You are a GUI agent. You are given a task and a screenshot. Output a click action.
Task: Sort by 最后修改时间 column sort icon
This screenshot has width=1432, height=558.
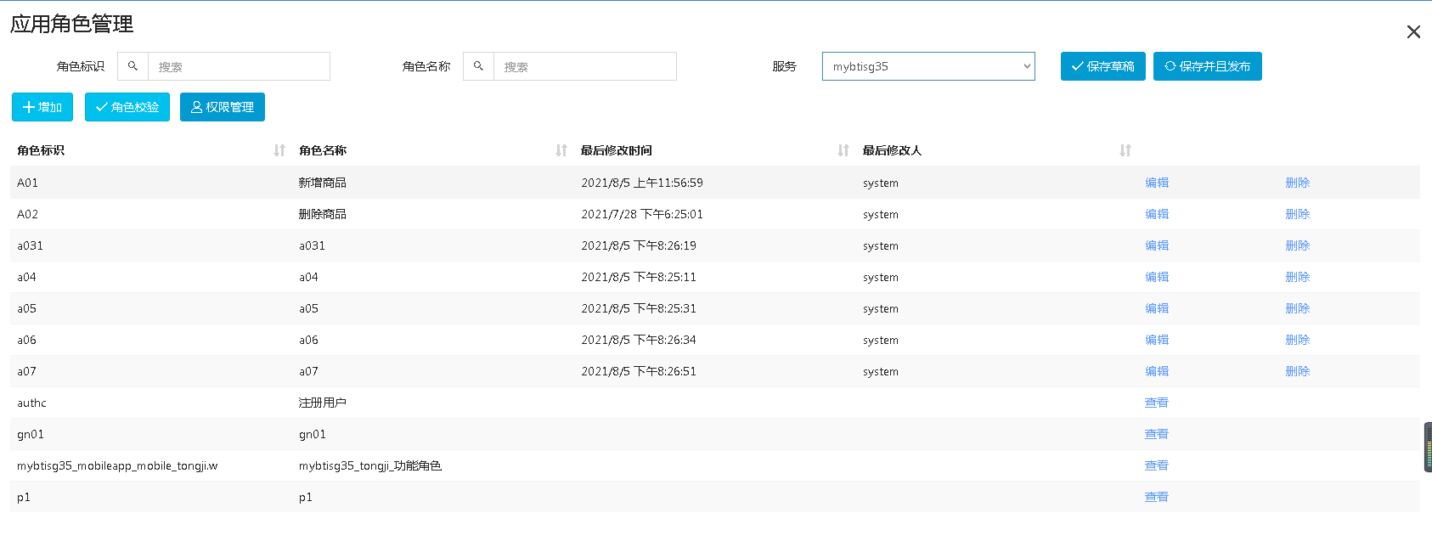(843, 150)
